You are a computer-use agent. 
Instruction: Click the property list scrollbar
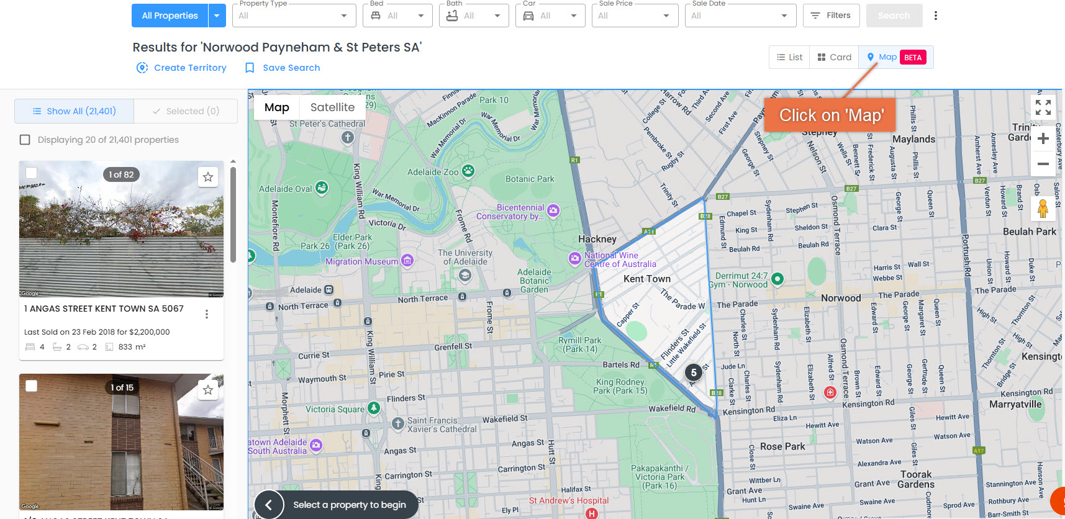233,214
